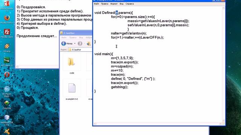The width and height of the screenshot is (241, 135).
Task: Click line 'void main(){' in Notepad
Action: point(104,54)
